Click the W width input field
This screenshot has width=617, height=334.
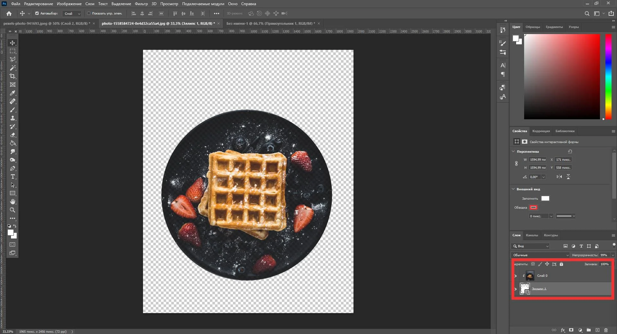537,159
